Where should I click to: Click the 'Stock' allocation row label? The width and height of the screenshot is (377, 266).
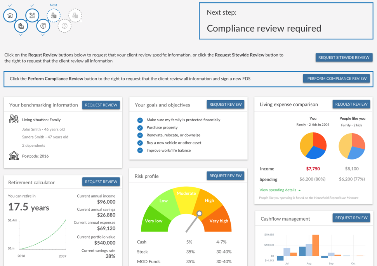pos(142,252)
